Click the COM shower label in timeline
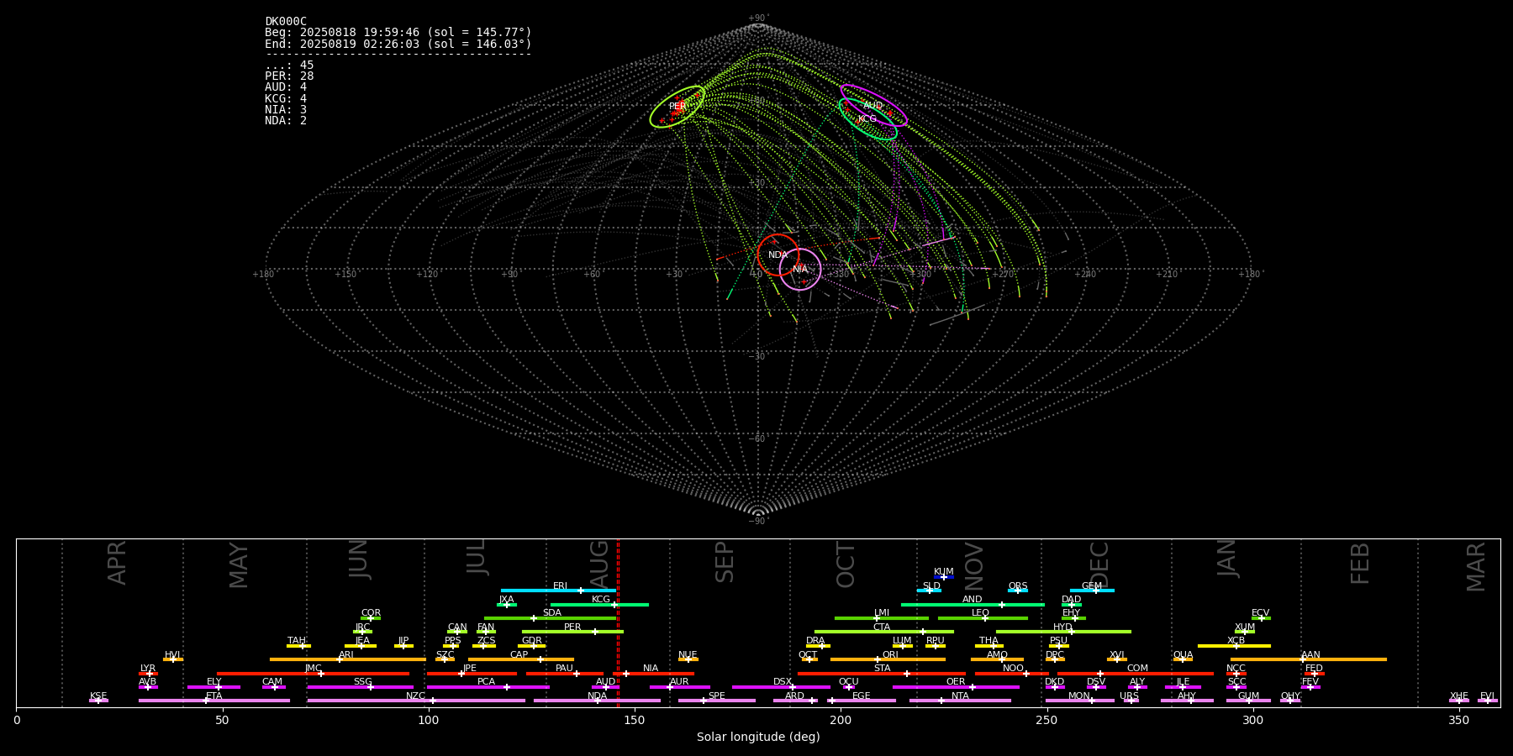 (x=1138, y=669)
